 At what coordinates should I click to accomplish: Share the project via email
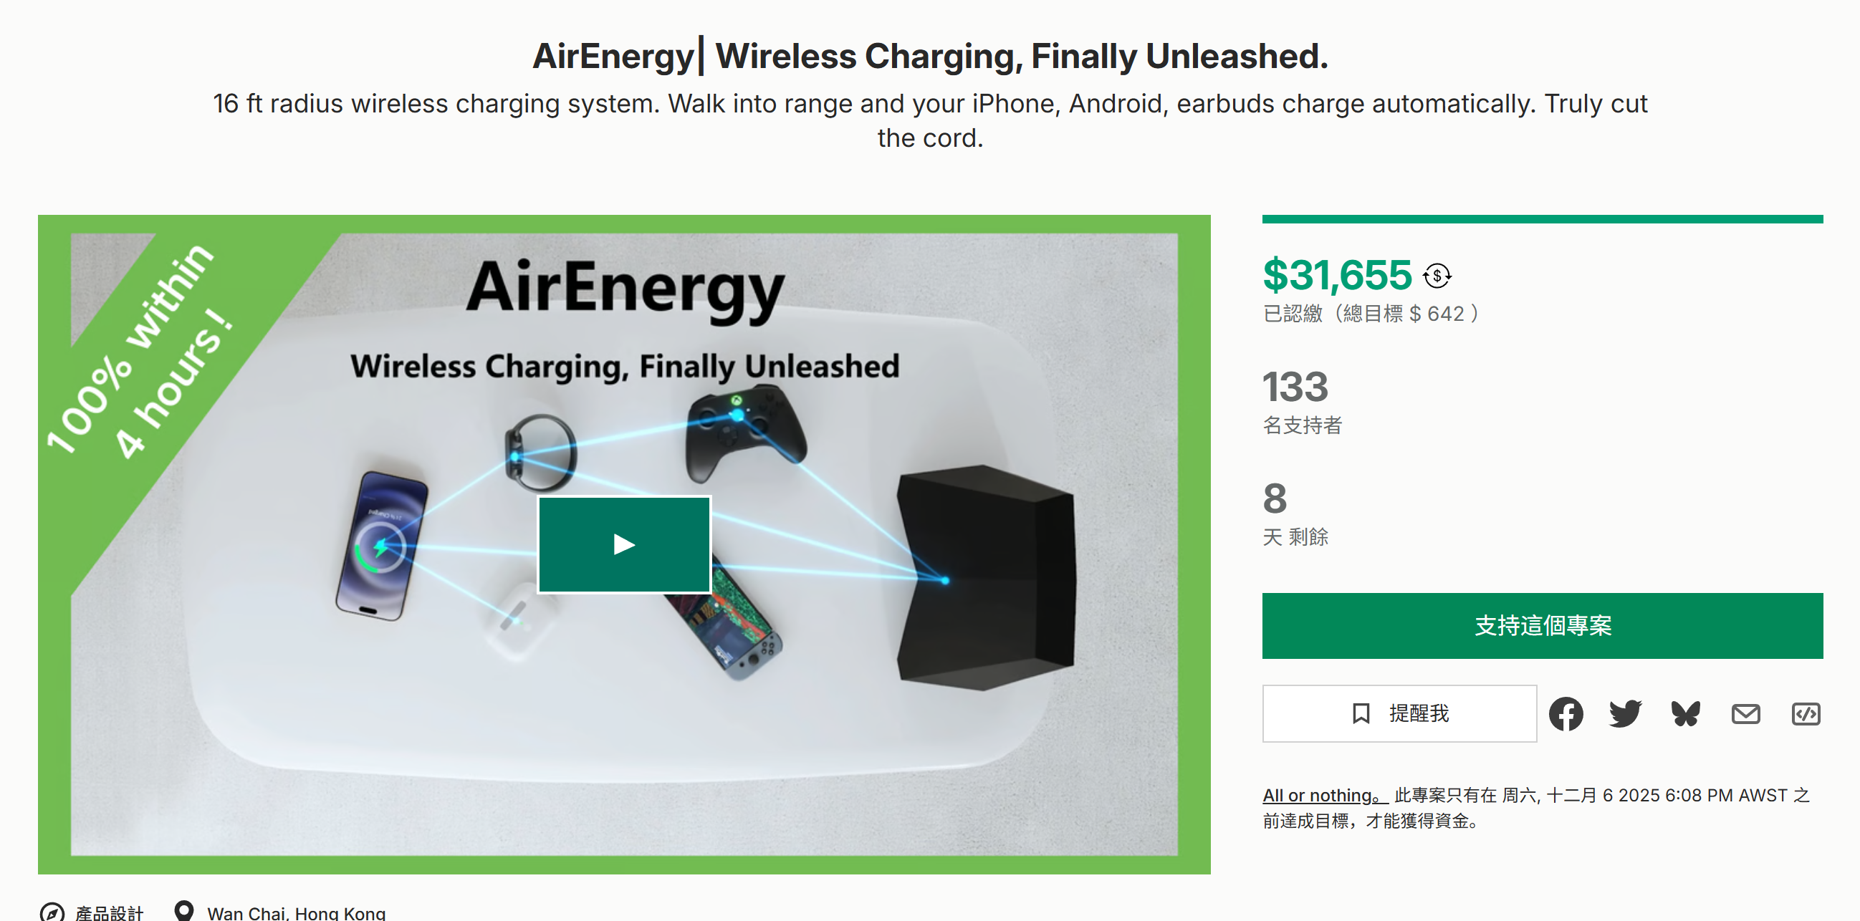(x=1746, y=714)
